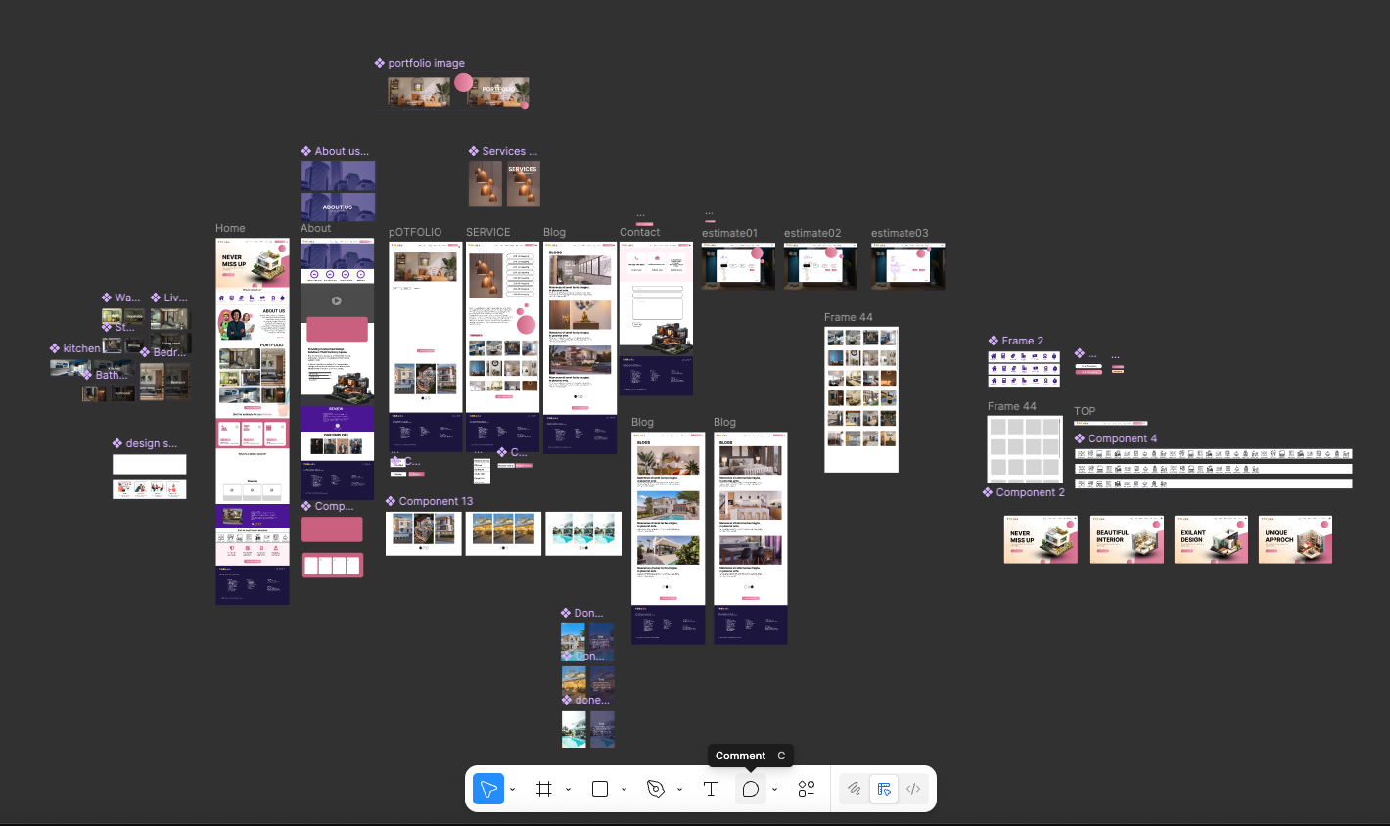Open the shape tools dropdown chevron
The width and height of the screenshot is (1390, 826).
[624, 790]
